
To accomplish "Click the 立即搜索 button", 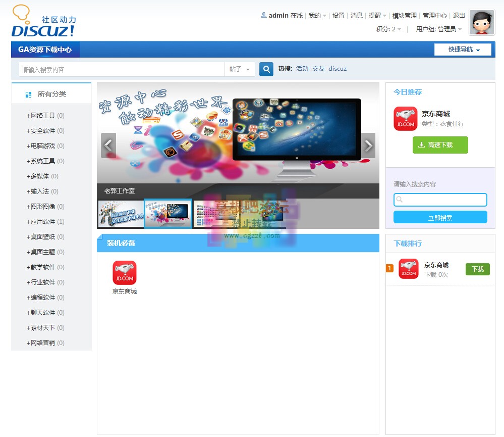I will 440,218.
